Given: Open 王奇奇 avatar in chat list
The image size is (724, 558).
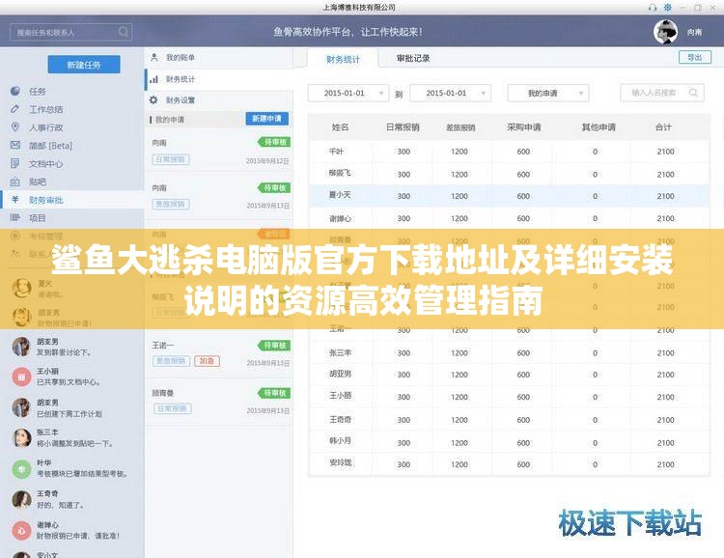Looking at the screenshot, I should [x=21, y=499].
